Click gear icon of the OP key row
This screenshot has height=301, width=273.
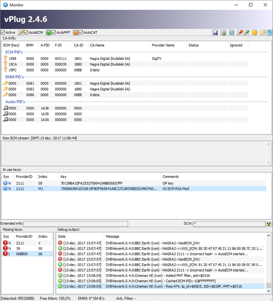tap(5, 183)
